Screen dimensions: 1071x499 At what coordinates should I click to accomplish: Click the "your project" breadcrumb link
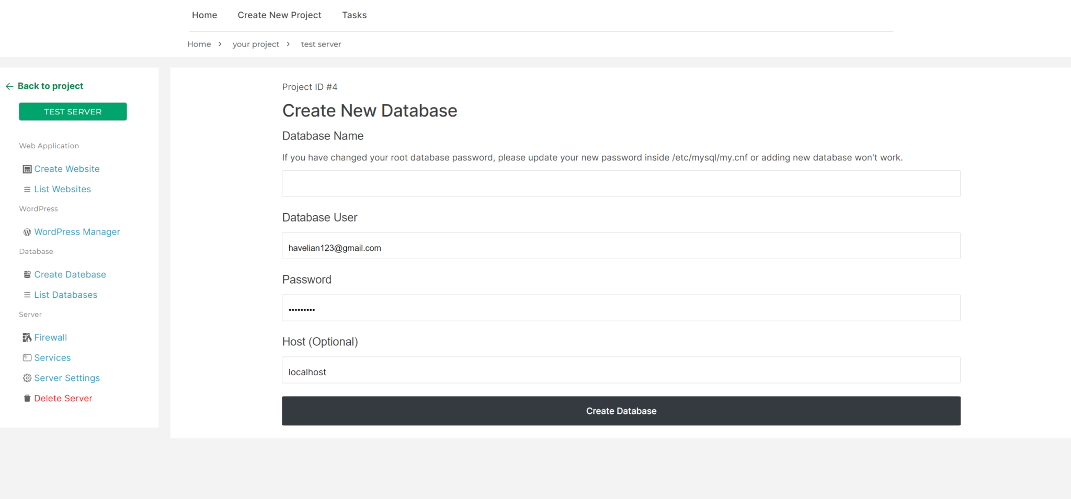[x=256, y=44]
